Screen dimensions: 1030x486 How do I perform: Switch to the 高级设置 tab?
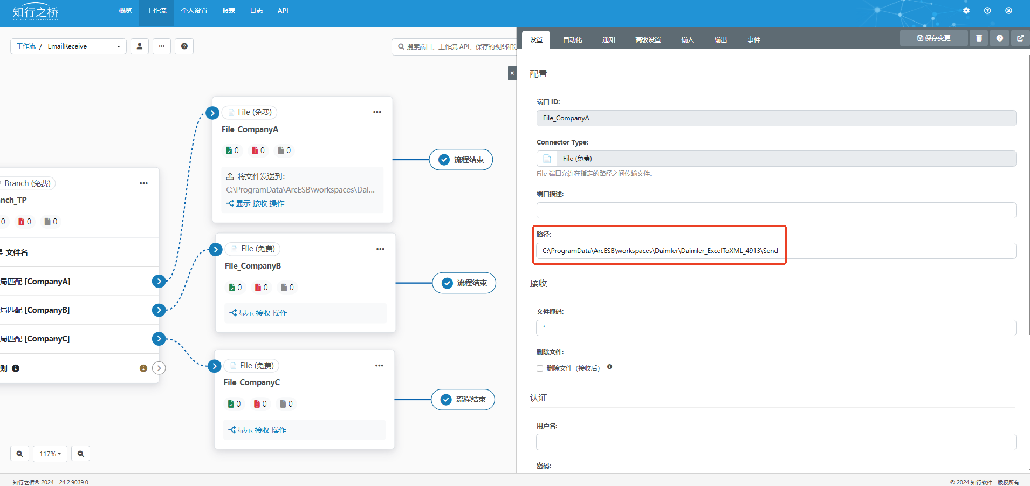(x=648, y=40)
